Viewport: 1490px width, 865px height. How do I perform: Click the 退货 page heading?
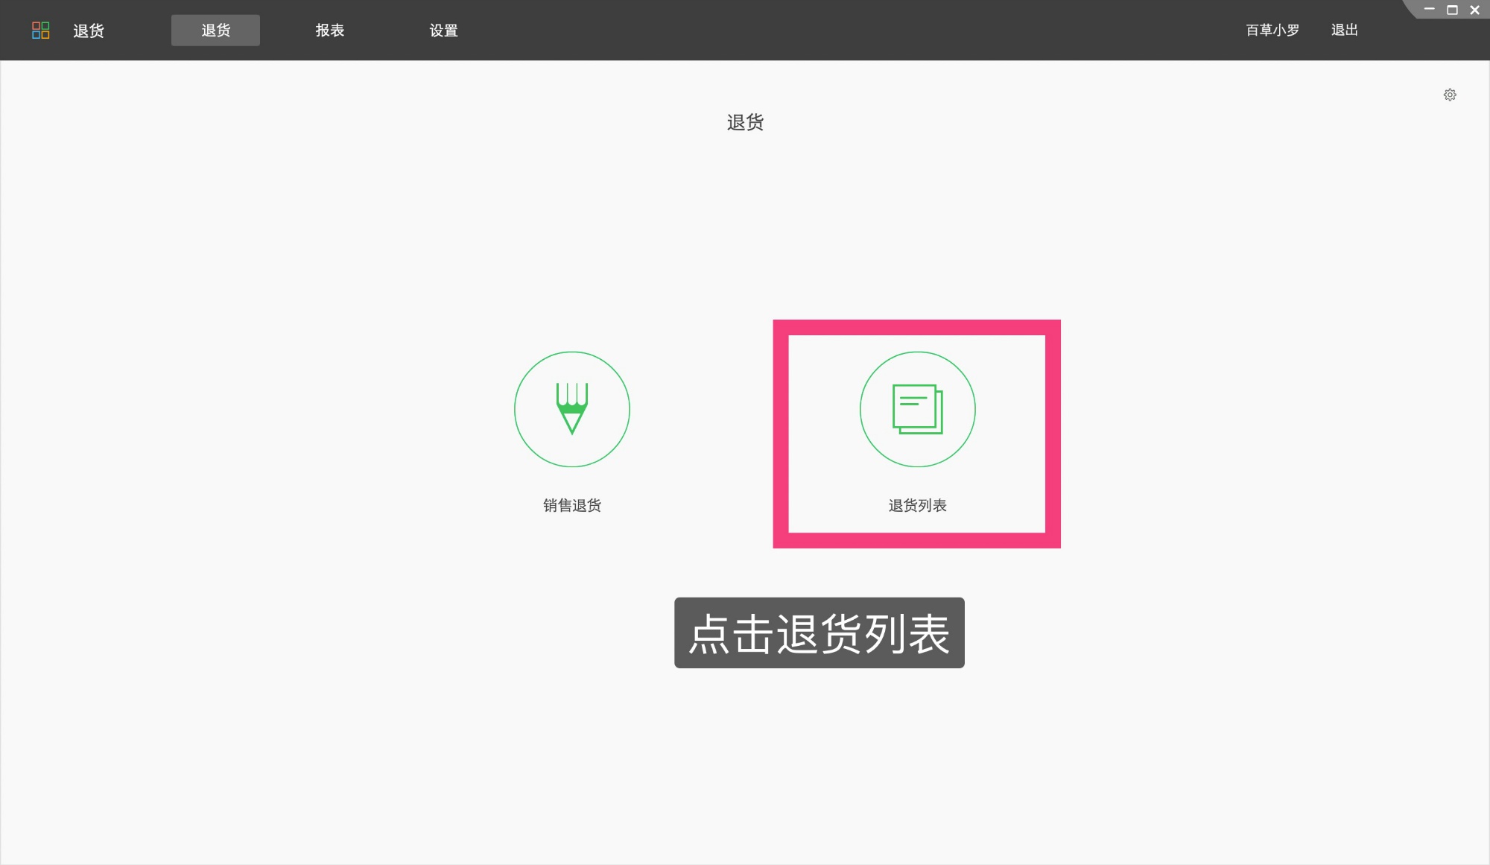click(745, 122)
